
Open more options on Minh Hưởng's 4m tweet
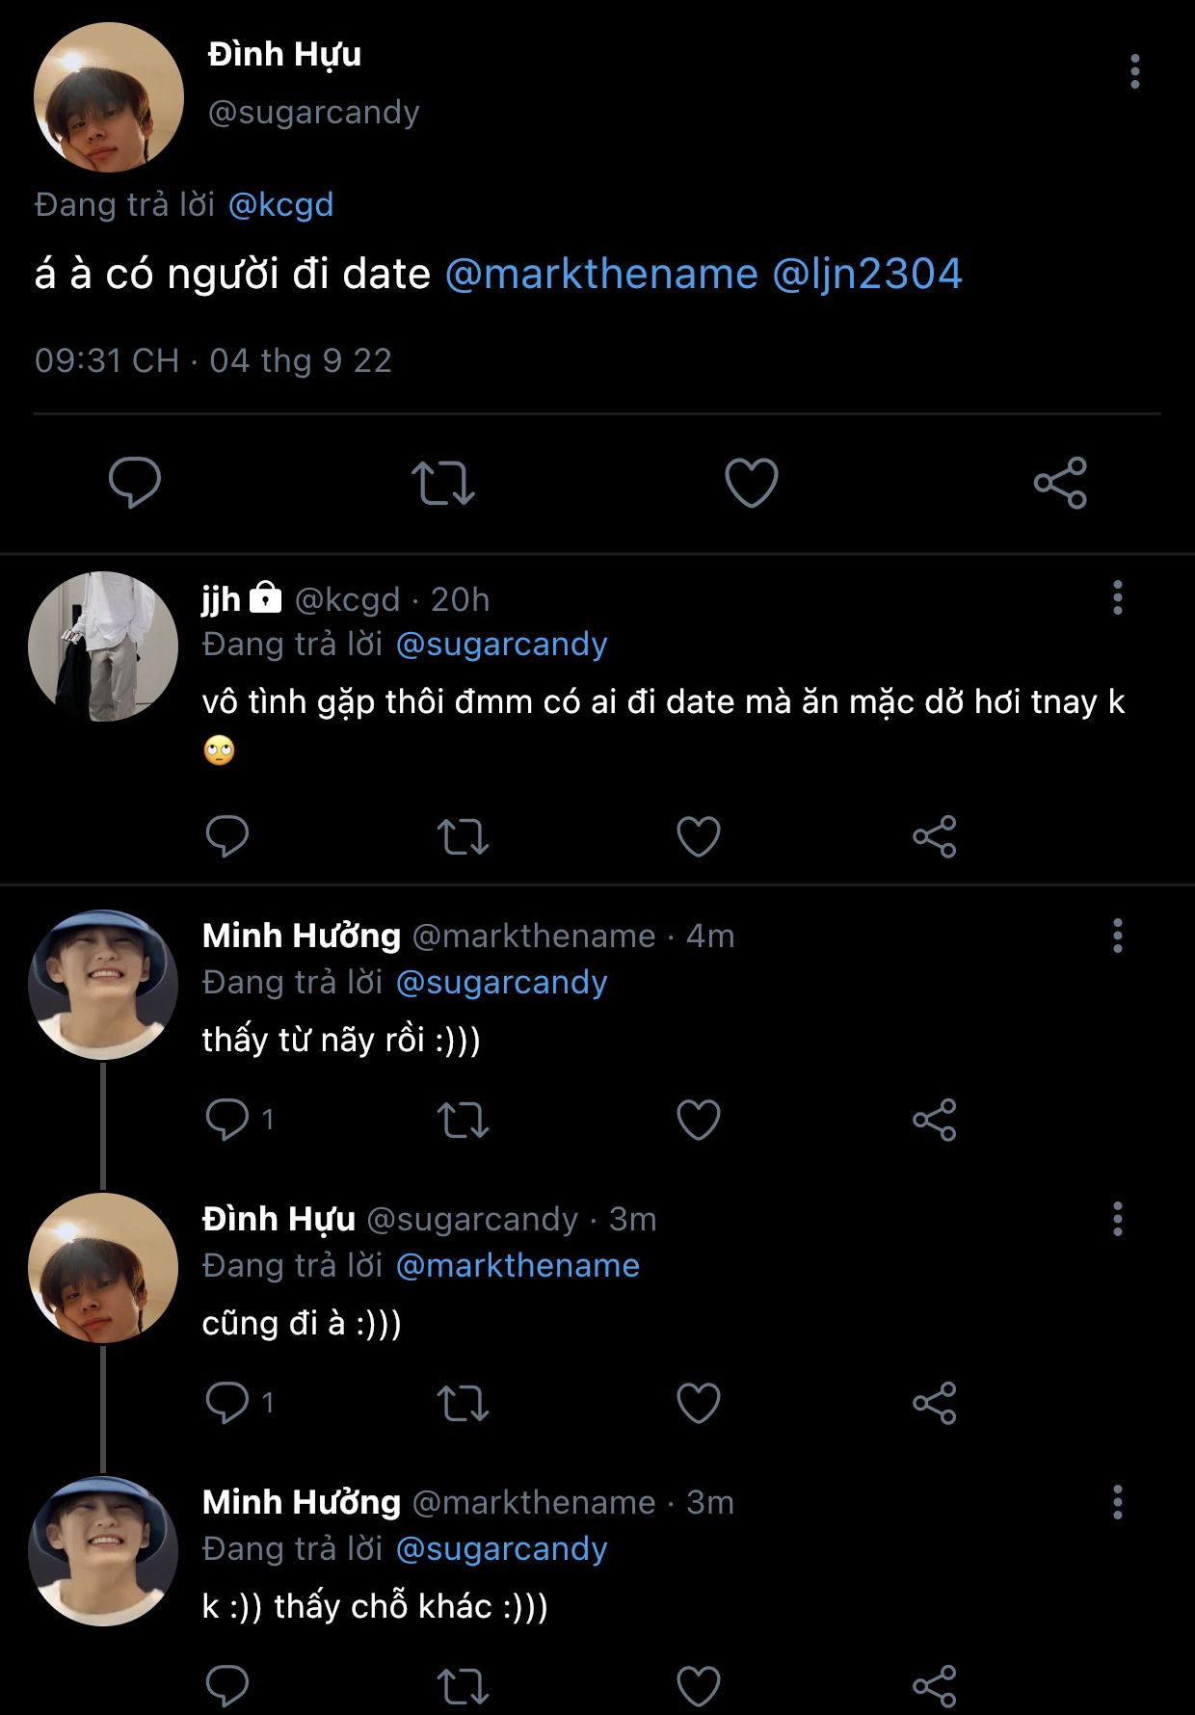tap(1117, 936)
